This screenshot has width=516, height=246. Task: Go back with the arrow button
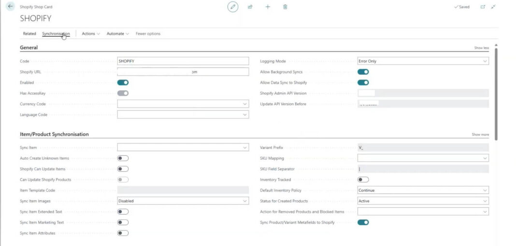click(11, 6)
